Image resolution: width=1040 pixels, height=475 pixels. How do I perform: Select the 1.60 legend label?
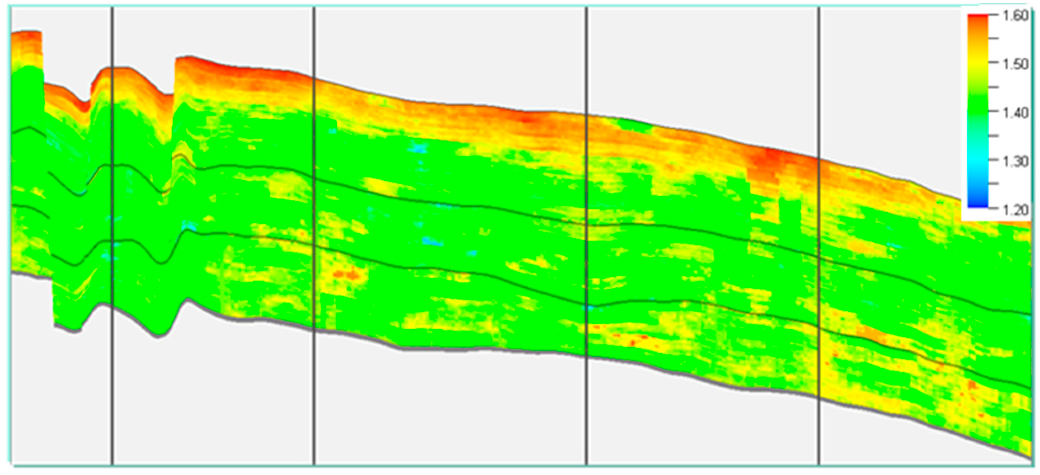tap(1015, 16)
